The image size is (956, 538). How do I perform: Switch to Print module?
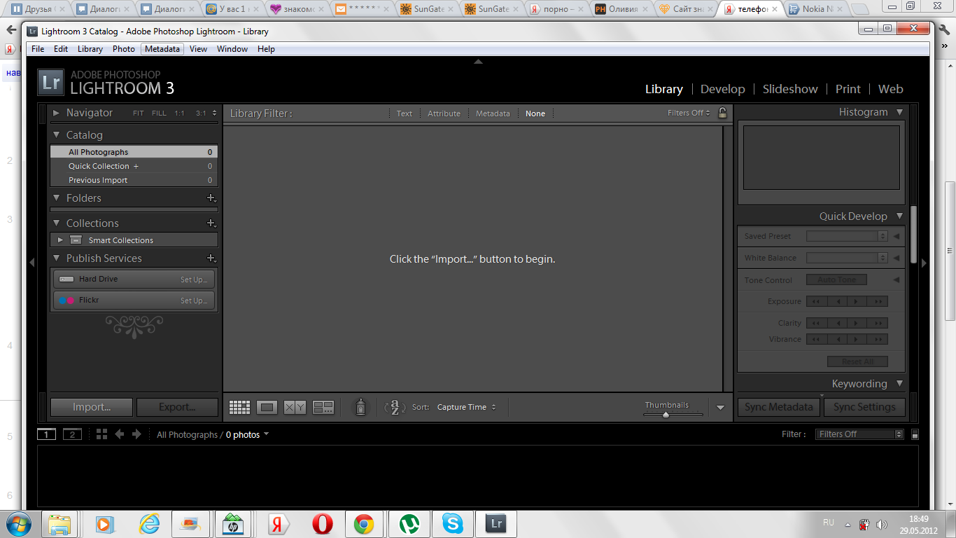click(x=848, y=89)
